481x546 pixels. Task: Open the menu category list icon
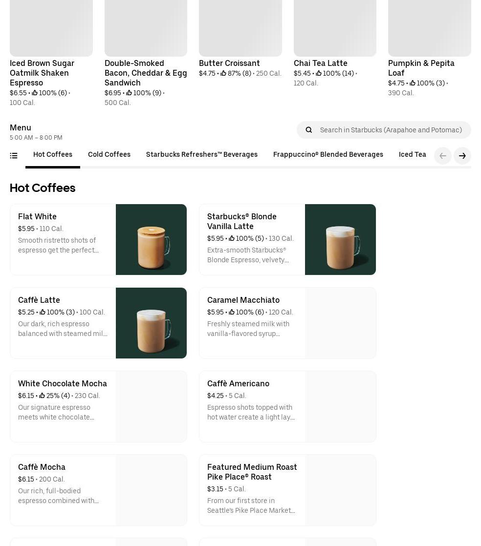pyautogui.click(x=14, y=156)
